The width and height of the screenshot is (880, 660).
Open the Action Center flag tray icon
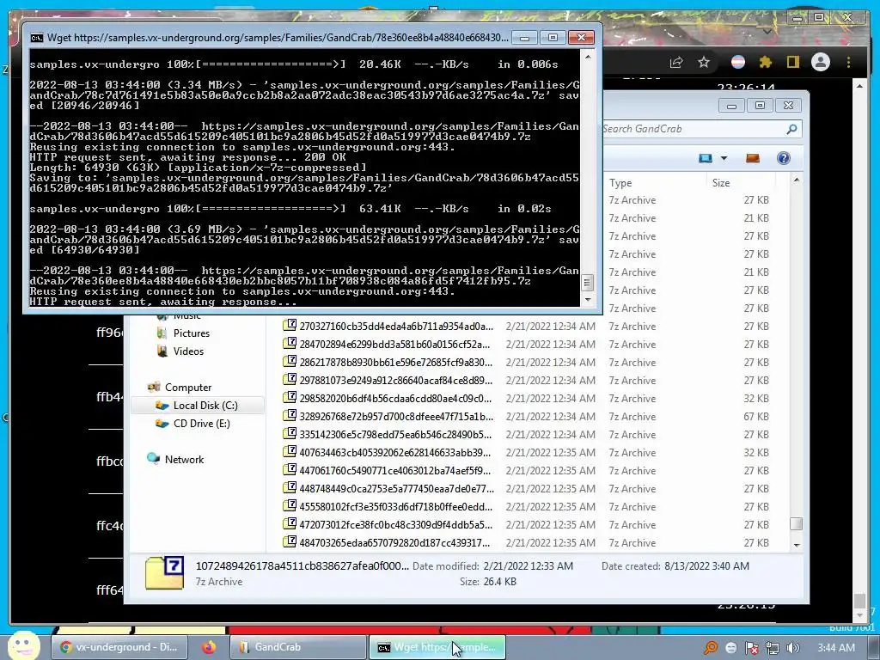(x=751, y=648)
